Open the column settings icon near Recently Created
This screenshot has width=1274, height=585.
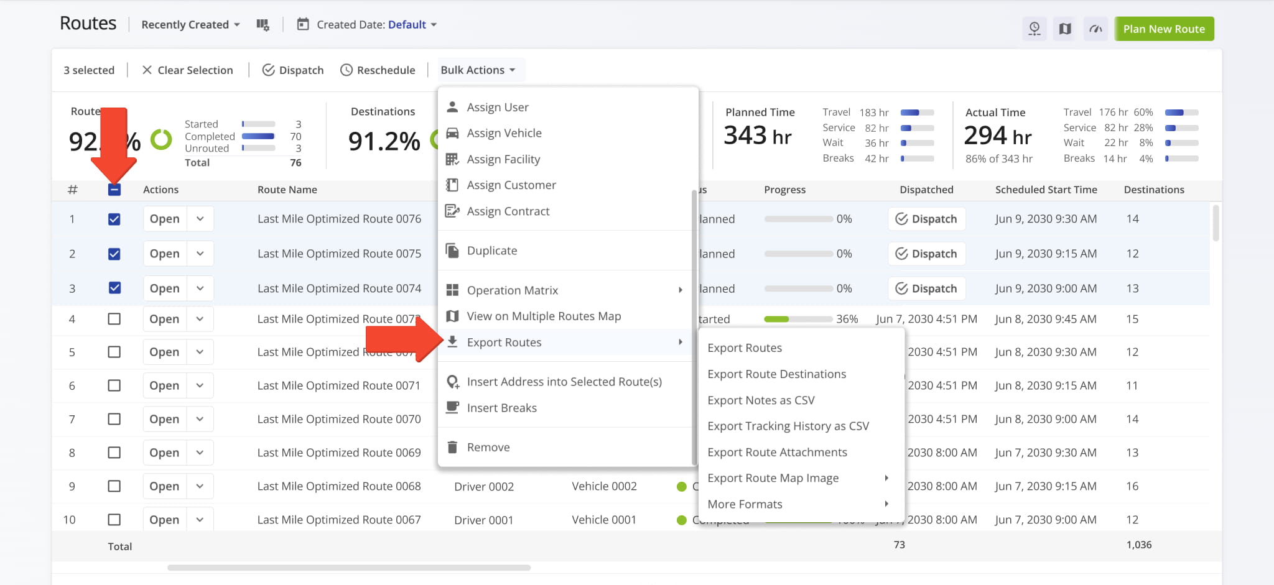[263, 24]
